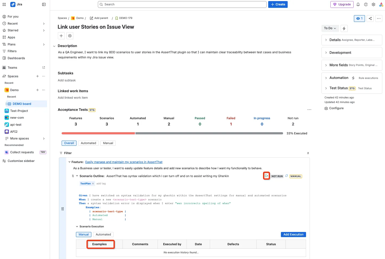Viewport: 385px width, 259px height.
Task: Open Filters in the sidebar
Action: coord(12,51)
